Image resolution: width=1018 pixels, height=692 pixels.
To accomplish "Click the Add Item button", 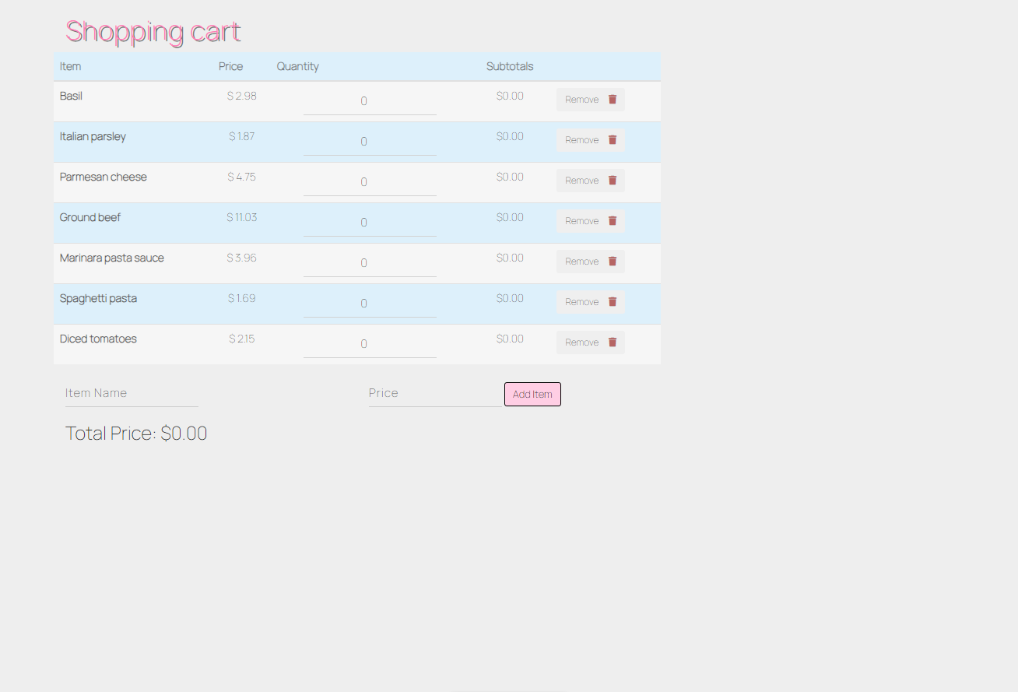I will (x=532, y=394).
